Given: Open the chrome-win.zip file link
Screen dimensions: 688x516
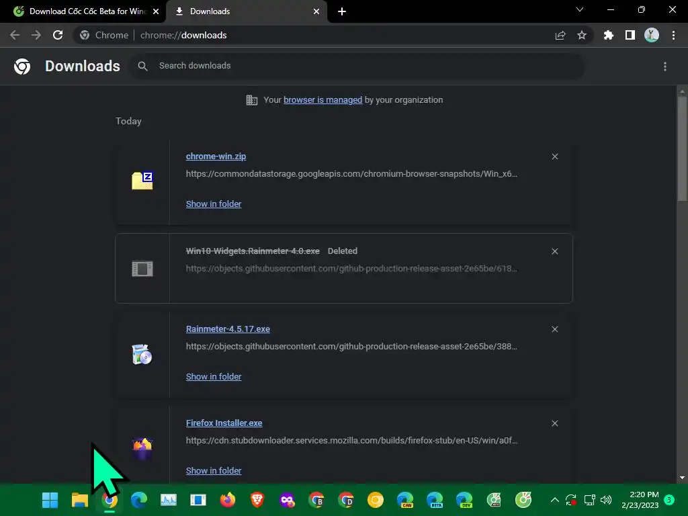Looking at the screenshot, I should (216, 156).
